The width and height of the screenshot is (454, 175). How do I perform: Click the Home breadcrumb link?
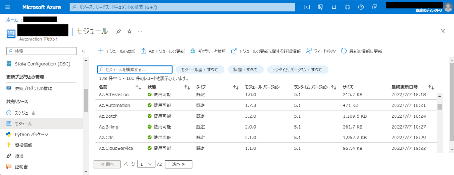pyautogui.click(x=12, y=19)
